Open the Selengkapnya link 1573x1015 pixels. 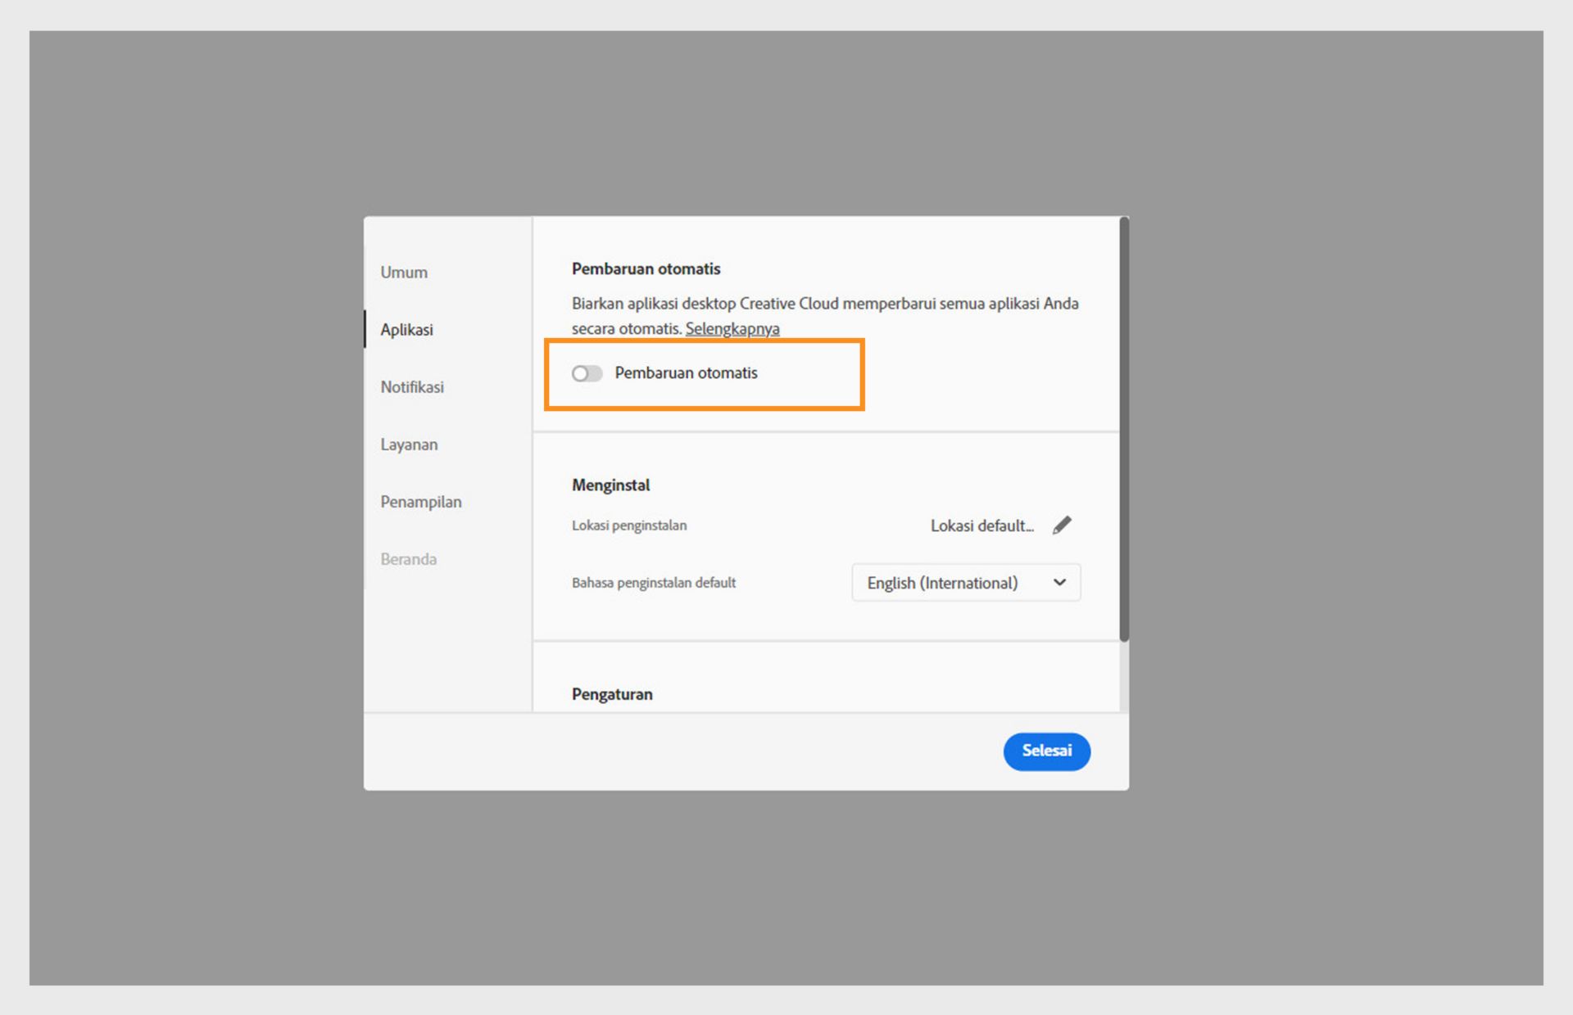tap(732, 329)
